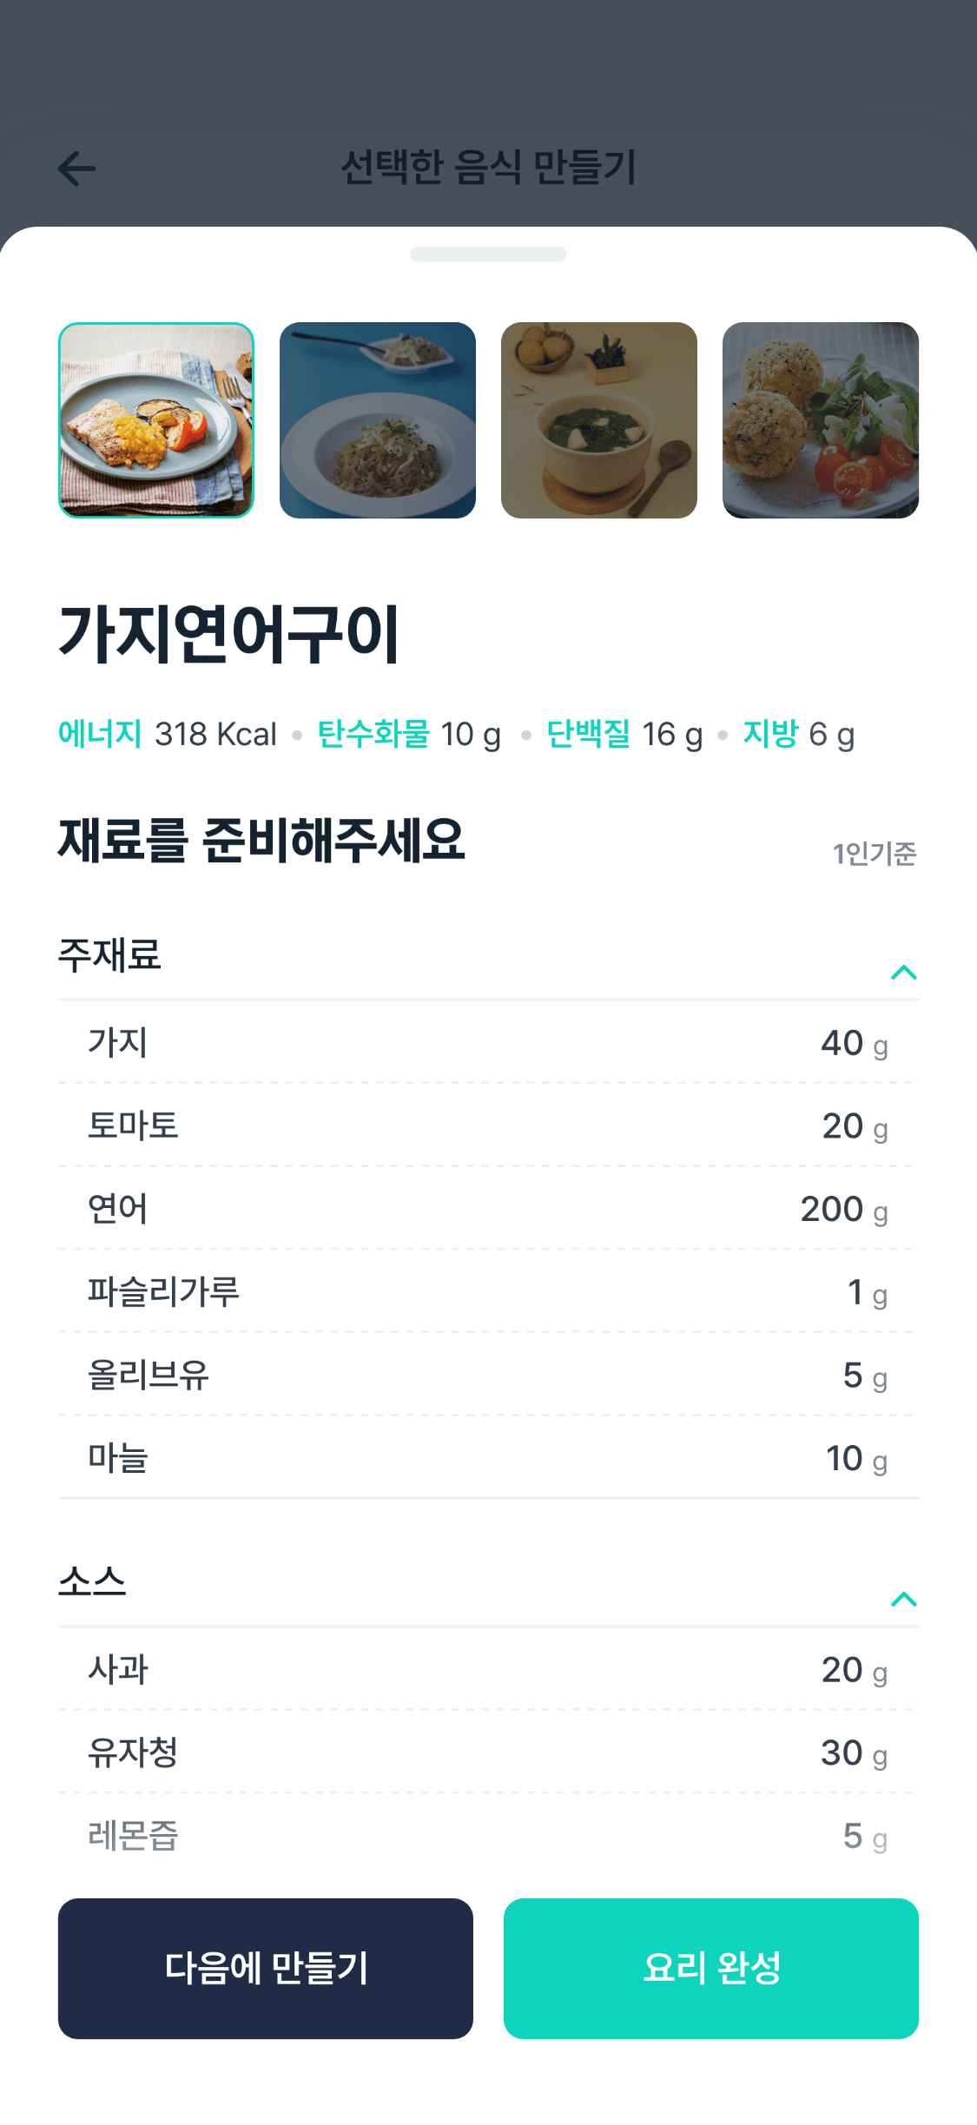Collapse the 소스 section chevron
Viewport: 977px width, 2125px height.
coord(903,1599)
